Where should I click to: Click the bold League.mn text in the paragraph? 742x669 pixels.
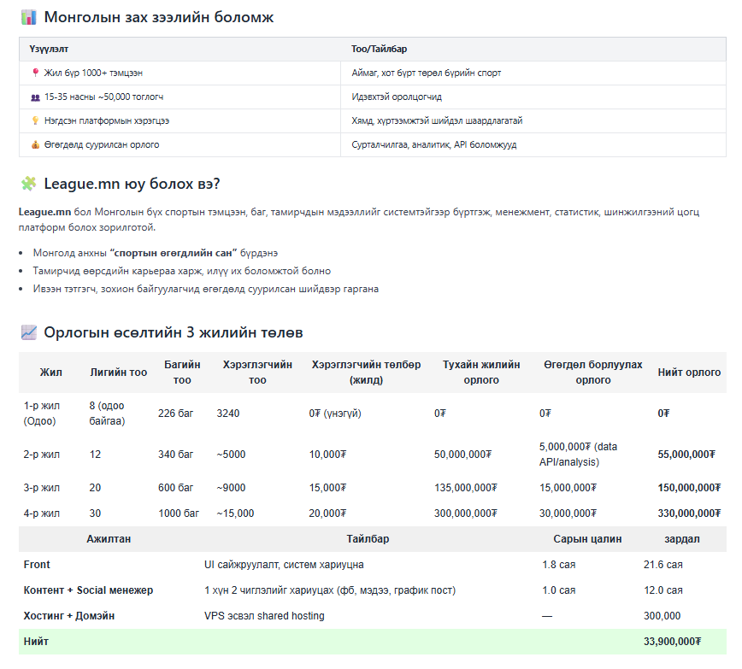[x=44, y=212]
